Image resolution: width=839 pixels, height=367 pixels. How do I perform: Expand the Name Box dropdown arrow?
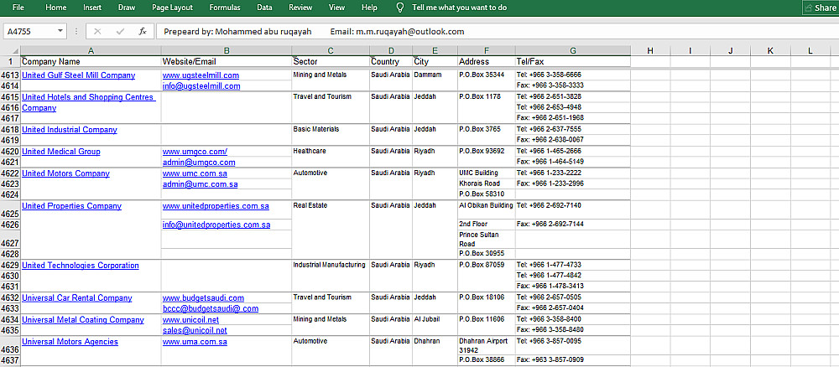pyautogui.click(x=60, y=32)
